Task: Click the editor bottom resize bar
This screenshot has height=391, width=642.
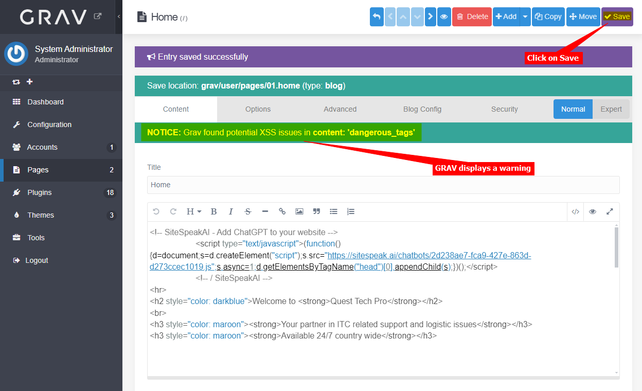Action: (x=383, y=378)
